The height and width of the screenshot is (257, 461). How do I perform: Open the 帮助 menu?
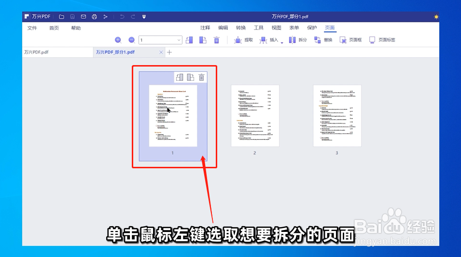[x=76, y=28]
